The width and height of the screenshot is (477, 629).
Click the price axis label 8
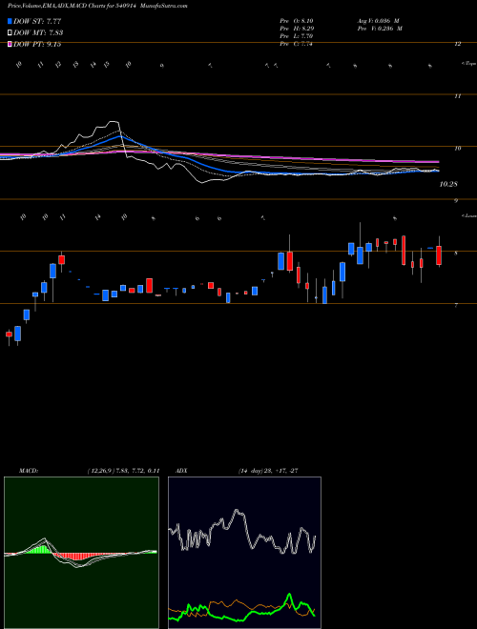click(456, 254)
